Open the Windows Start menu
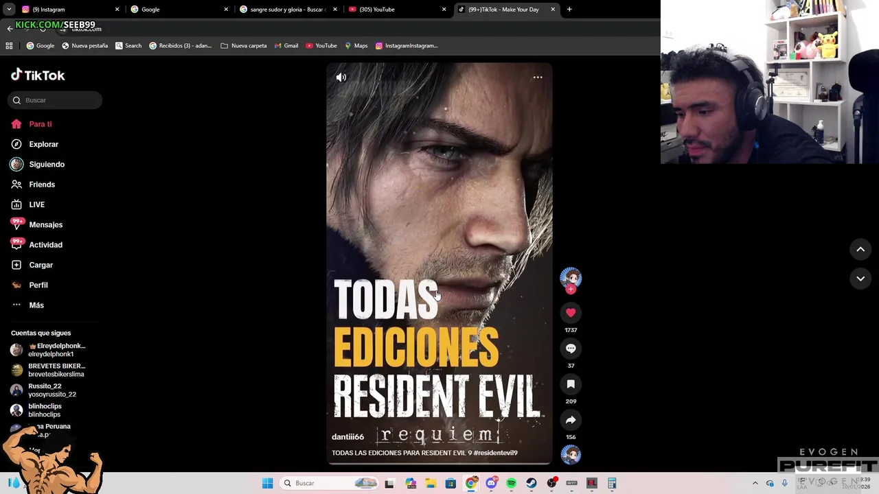879x494 pixels. pos(267,483)
